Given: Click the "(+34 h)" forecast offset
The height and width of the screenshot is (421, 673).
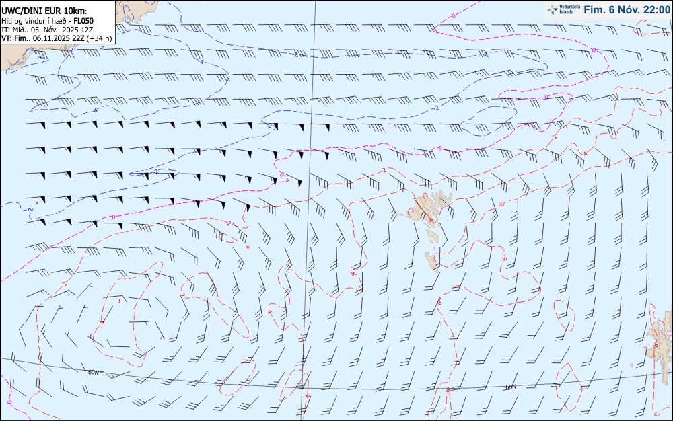Looking at the screenshot, I should [x=99, y=38].
